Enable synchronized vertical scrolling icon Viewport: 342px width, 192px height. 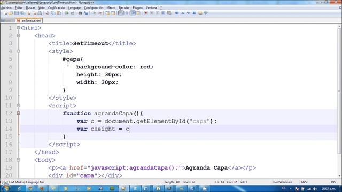pos(107,13)
